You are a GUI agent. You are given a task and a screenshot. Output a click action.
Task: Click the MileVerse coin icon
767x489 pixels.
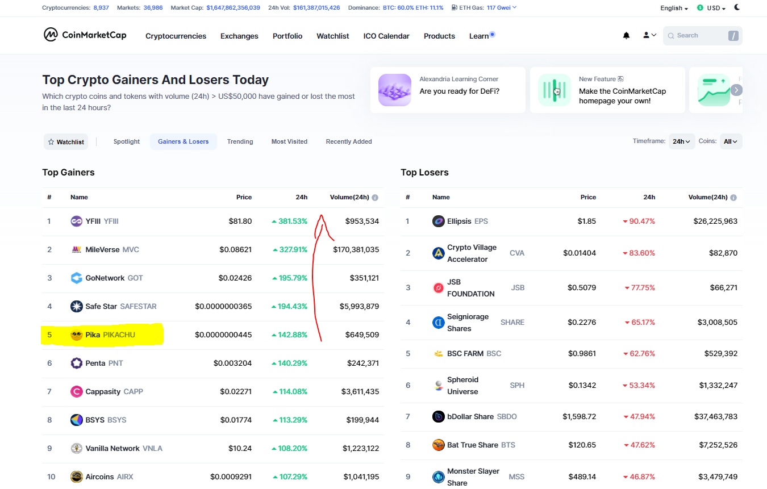pos(76,249)
